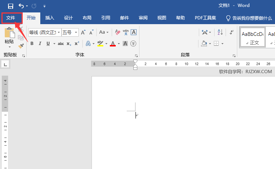Click the 等线 font name box
Screen dimensions: 275x169
[43, 33]
